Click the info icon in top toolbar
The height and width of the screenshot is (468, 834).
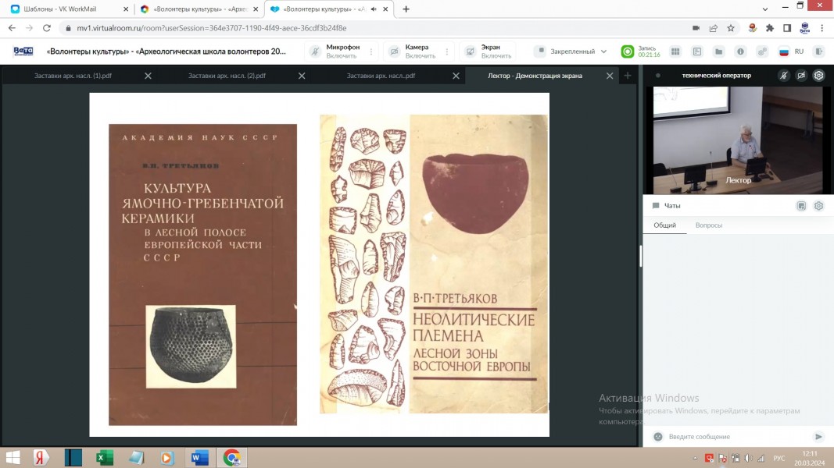(x=740, y=51)
